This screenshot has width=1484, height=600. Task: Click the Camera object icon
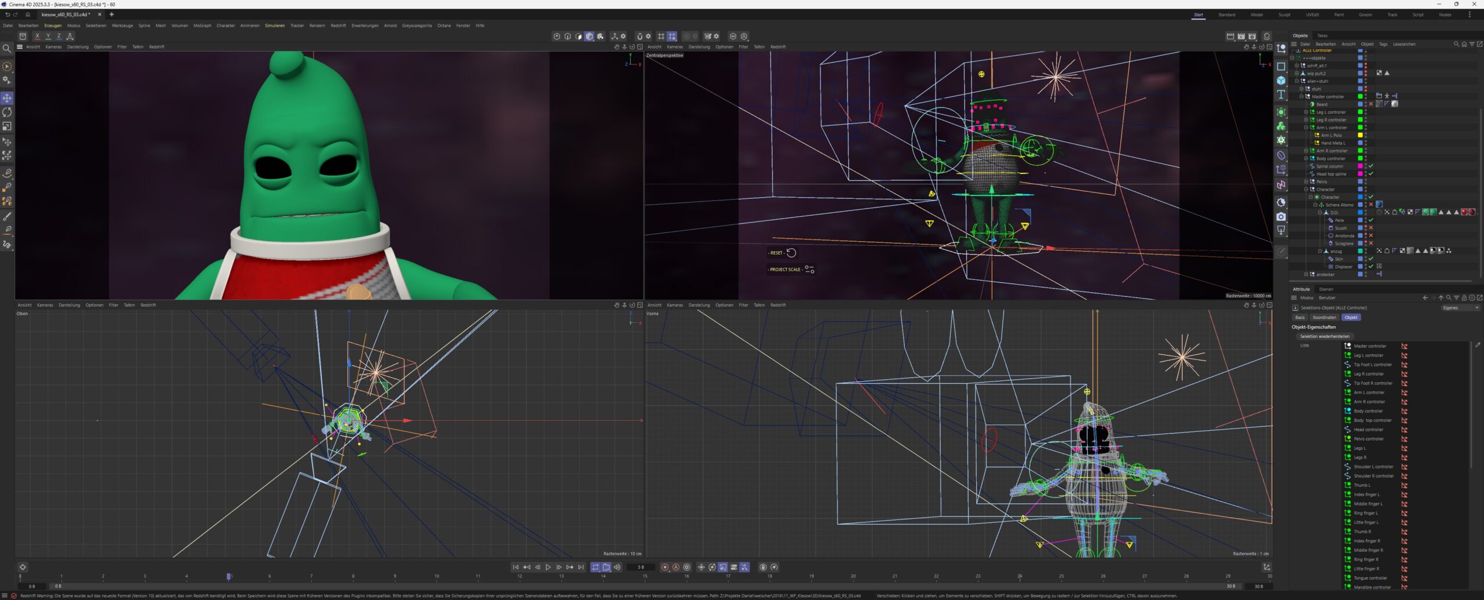pos(1281,216)
